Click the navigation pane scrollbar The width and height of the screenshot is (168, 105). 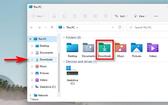click(59, 73)
